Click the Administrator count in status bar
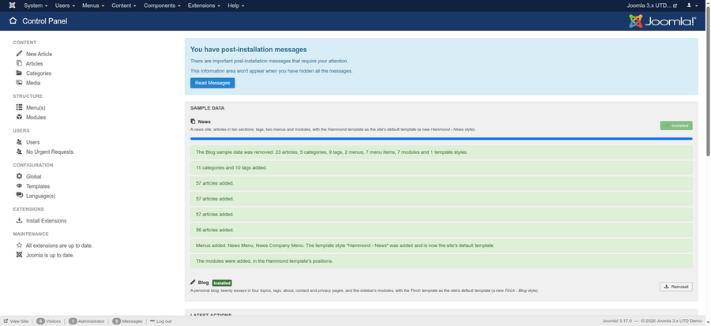Viewport: 711px width, 326px height. tap(73, 321)
